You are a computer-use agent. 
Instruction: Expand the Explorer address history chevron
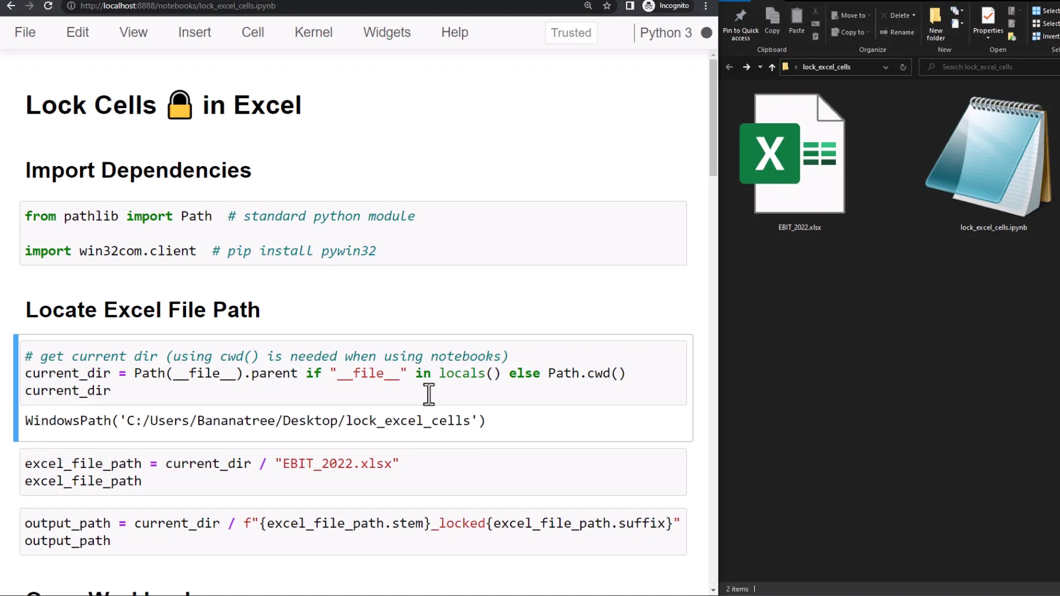tap(886, 67)
